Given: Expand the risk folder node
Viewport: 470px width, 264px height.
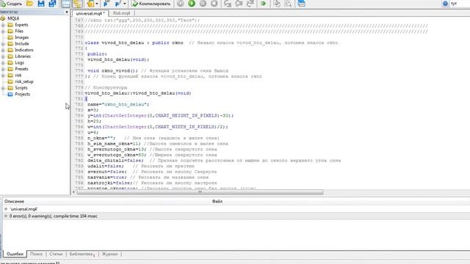Looking at the screenshot, I should pos(3,76).
